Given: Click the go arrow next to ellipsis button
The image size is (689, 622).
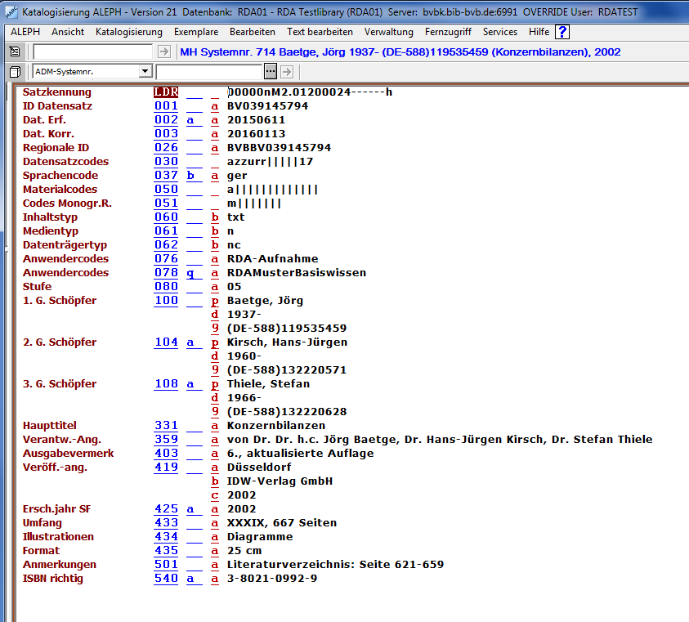Looking at the screenshot, I should pos(287,72).
